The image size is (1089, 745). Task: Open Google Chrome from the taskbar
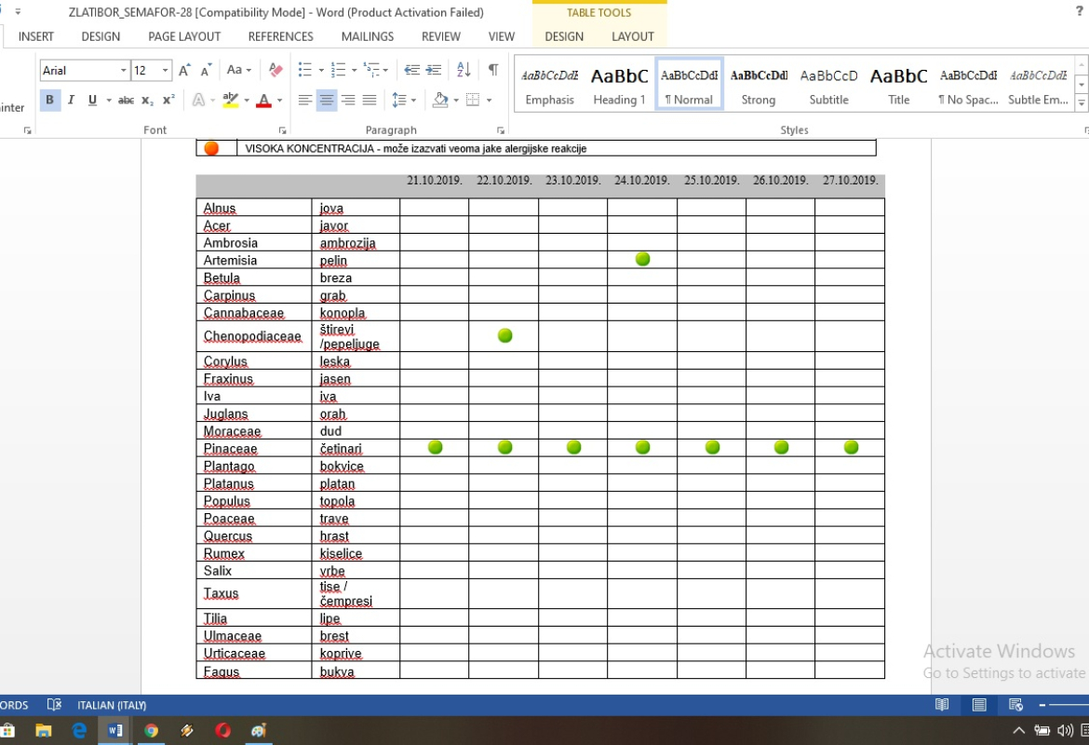[151, 730]
